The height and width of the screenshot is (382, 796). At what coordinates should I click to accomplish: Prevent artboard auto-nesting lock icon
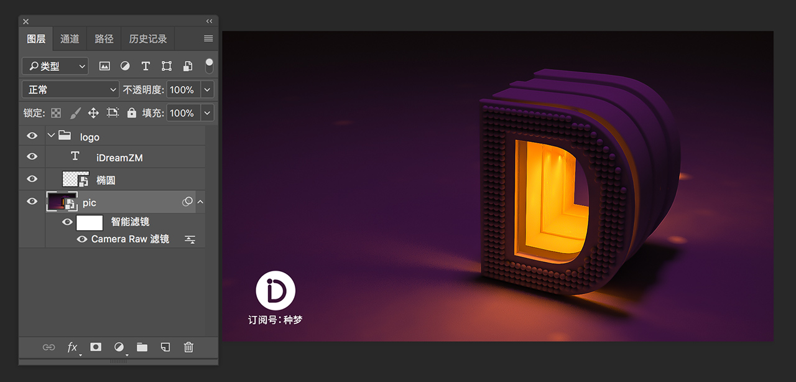(113, 113)
